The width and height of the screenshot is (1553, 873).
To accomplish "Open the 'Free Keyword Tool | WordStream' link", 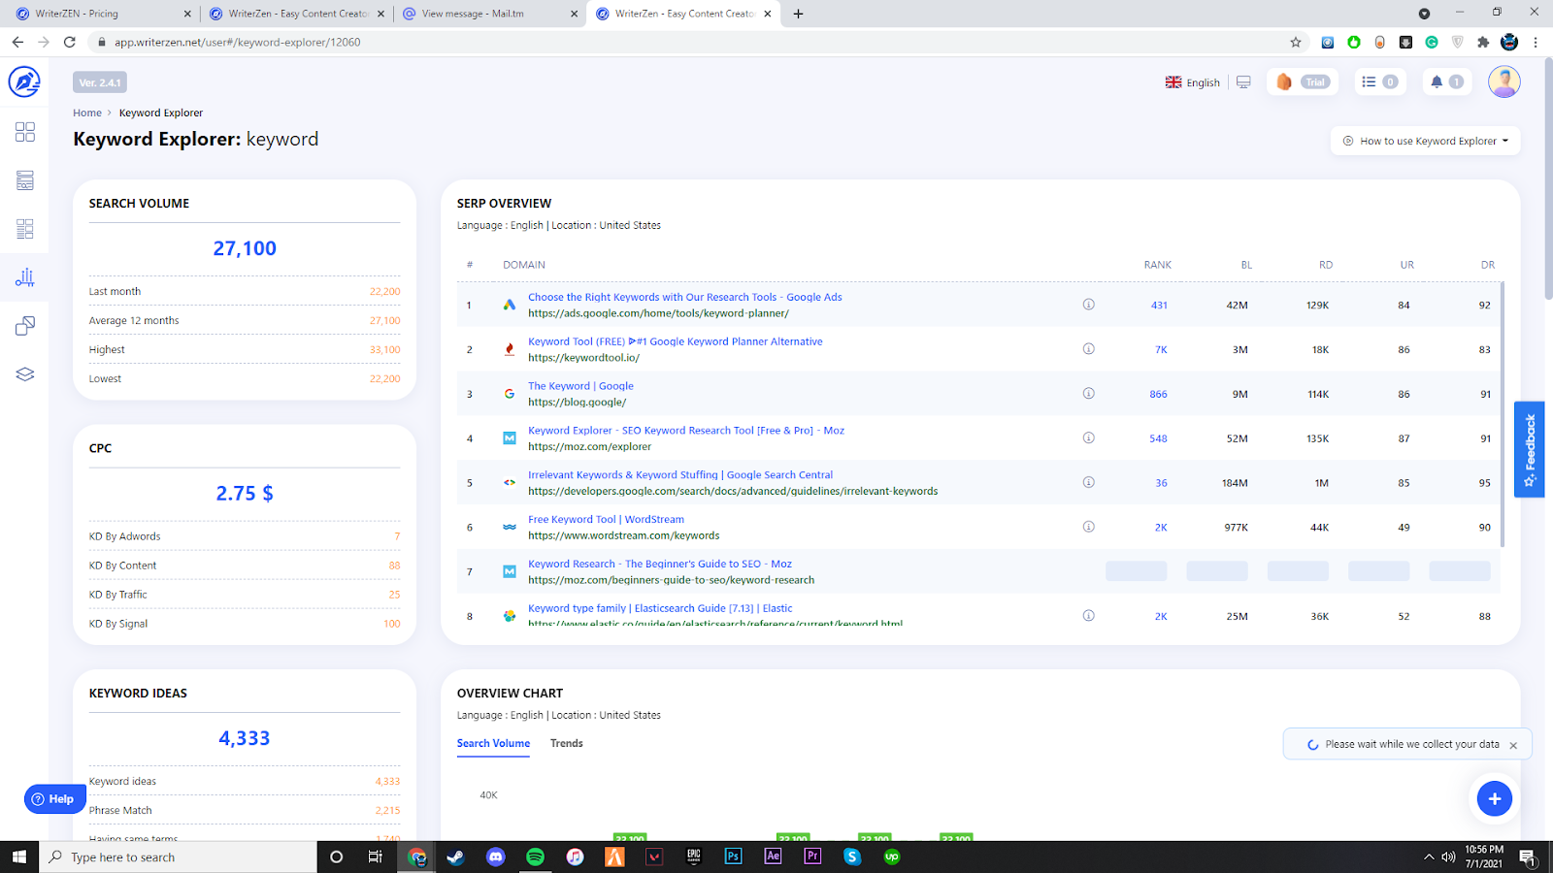I will tap(606, 519).
